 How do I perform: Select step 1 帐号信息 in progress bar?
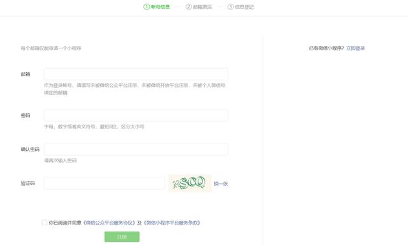(157, 7)
